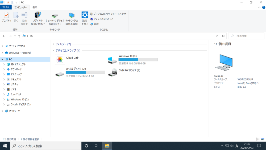Select DVD RW ドライブ (E:) icon
Viewport: 266px width, 150px height.
[113, 72]
